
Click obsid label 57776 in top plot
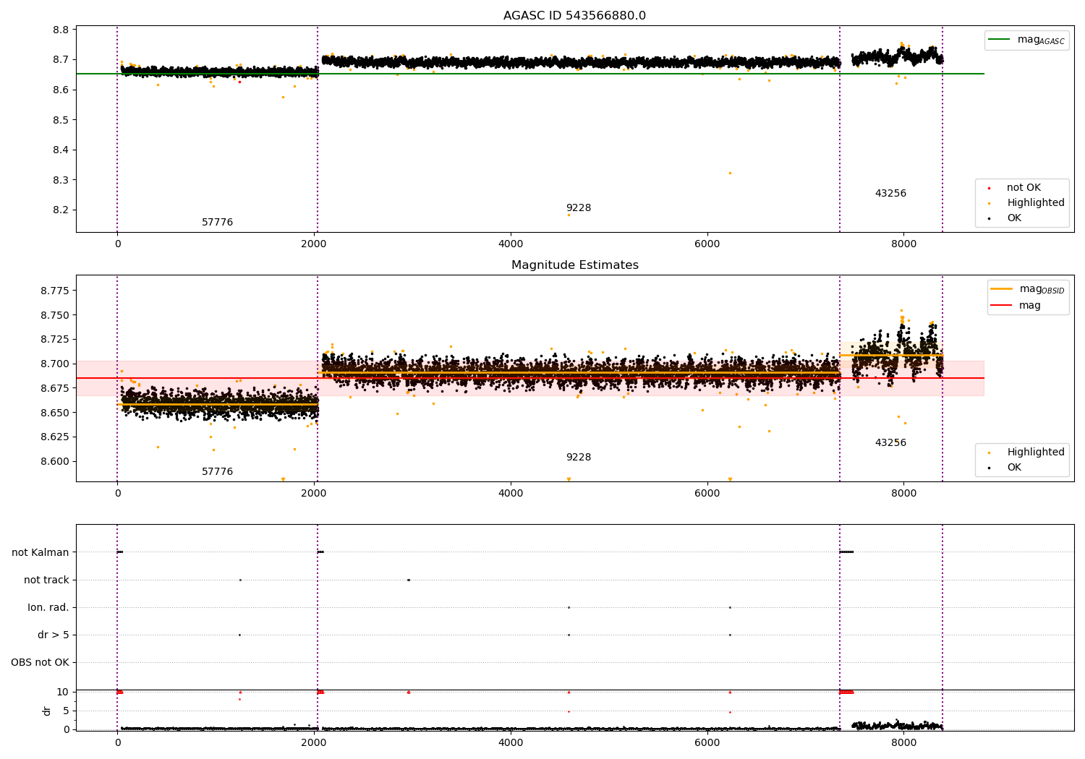point(217,223)
